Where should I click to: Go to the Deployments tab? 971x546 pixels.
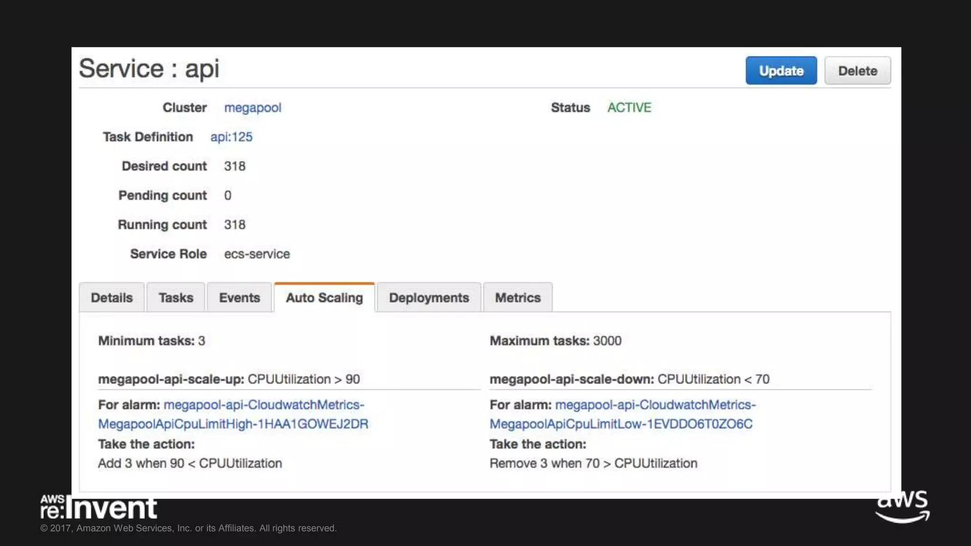pos(429,298)
